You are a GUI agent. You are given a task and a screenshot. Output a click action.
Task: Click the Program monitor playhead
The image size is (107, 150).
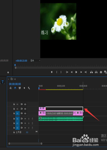[15, 65]
